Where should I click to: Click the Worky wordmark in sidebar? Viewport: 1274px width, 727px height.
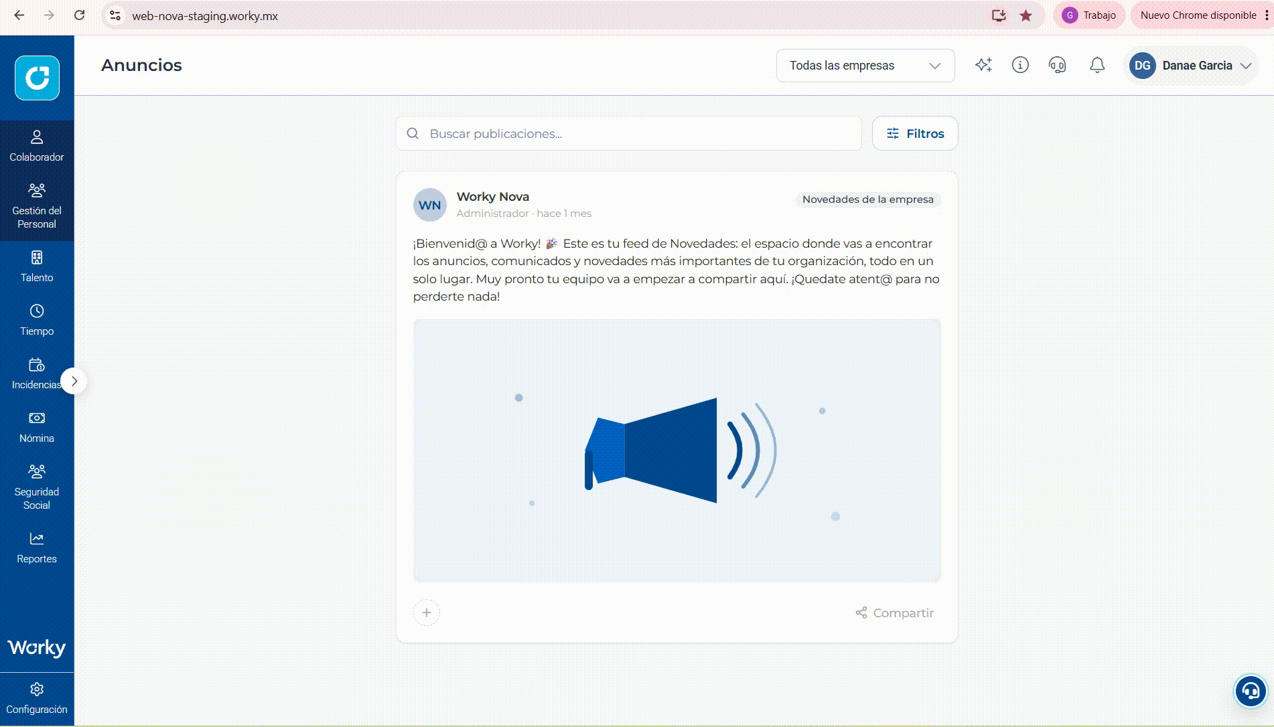coord(37,648)
